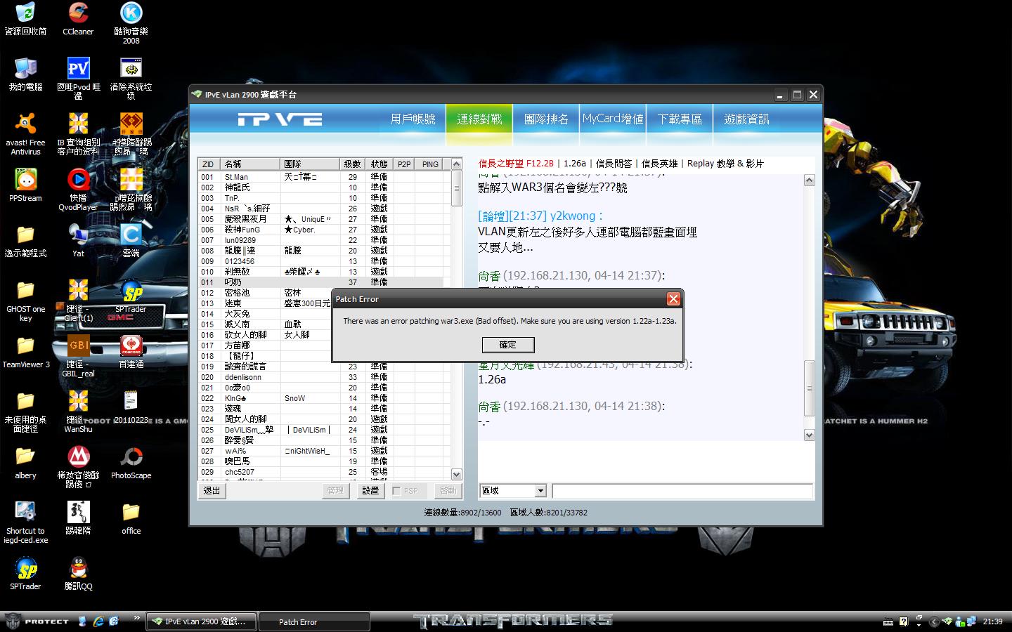Open the 下載專區 tab
The image size is (1012, 632).
(x=680, y=119)
